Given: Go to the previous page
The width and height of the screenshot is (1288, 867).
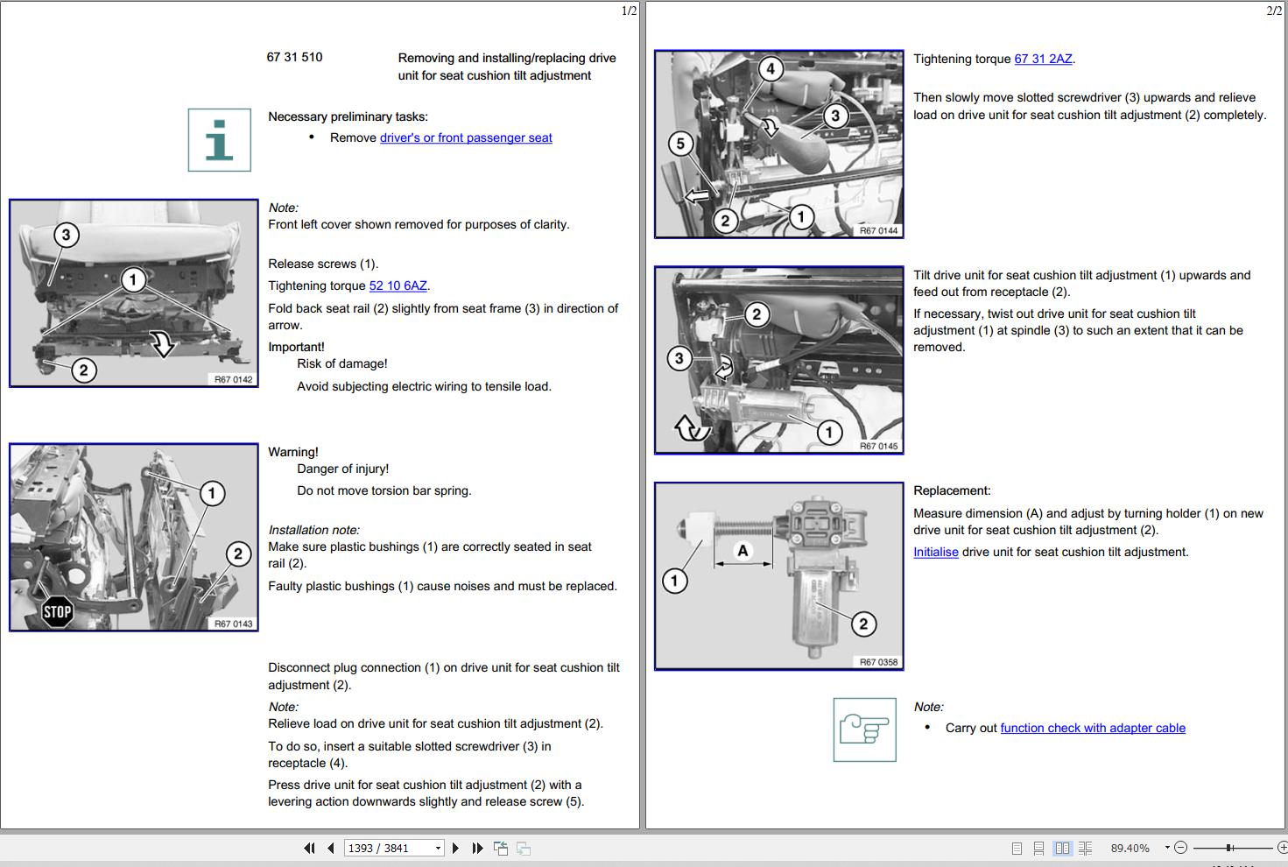Looking at the screenshot, I should [x=331, y=848].
